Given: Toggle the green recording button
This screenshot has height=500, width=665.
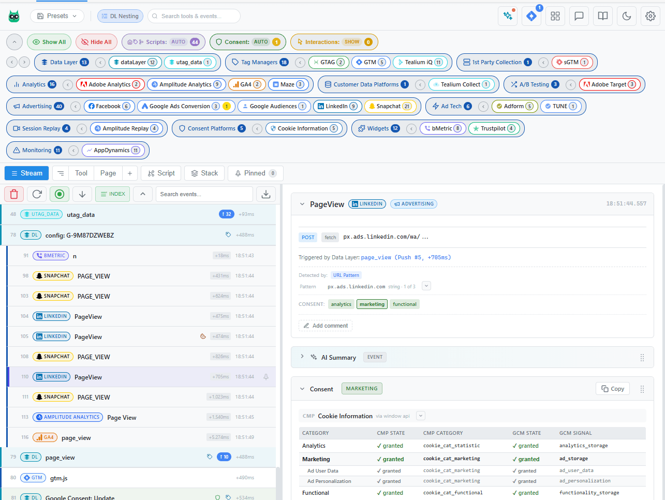Looking at the screenshot, I should click(x=60, y=194).
